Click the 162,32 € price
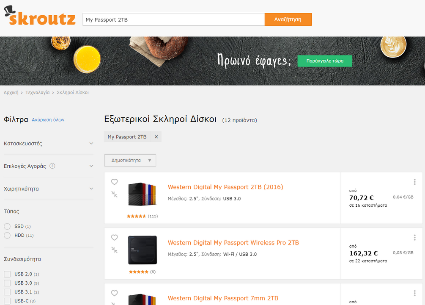Image resolution: width=425 pixels, height=305 pixels. coord(364,253)
